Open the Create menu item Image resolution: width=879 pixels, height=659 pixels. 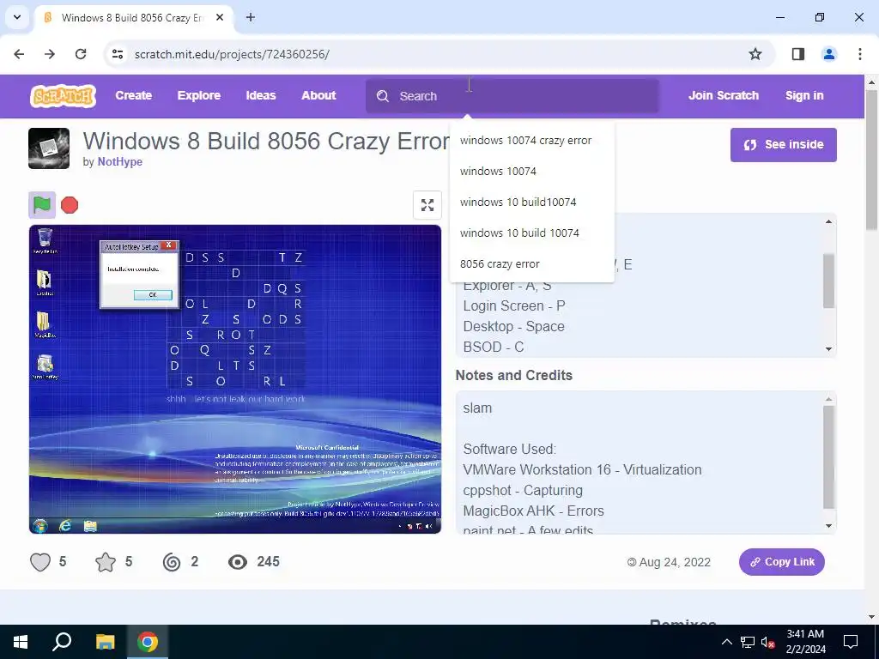coord(133,96)
